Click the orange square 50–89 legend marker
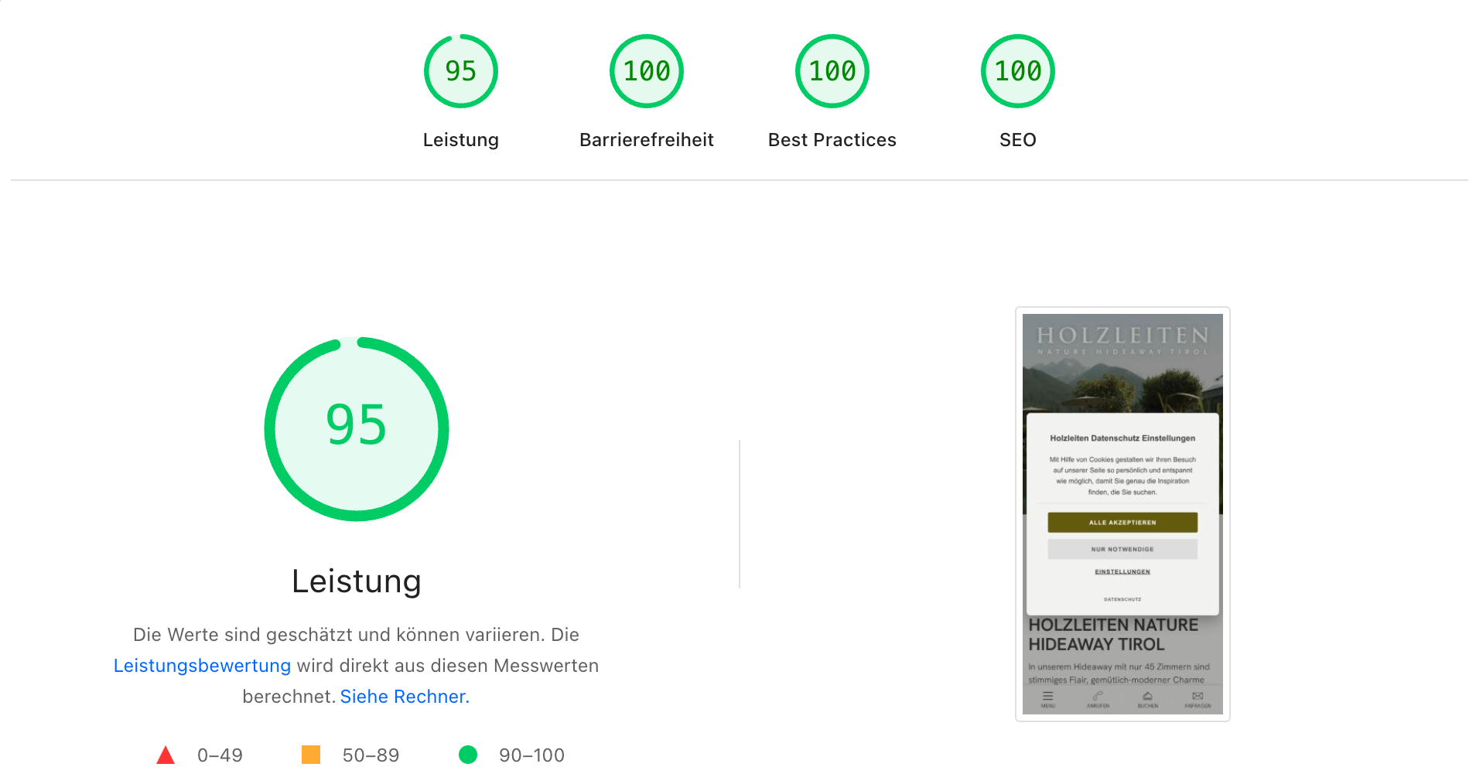Viewport: 1476px width, 784px height. click(x=313, y=755)
